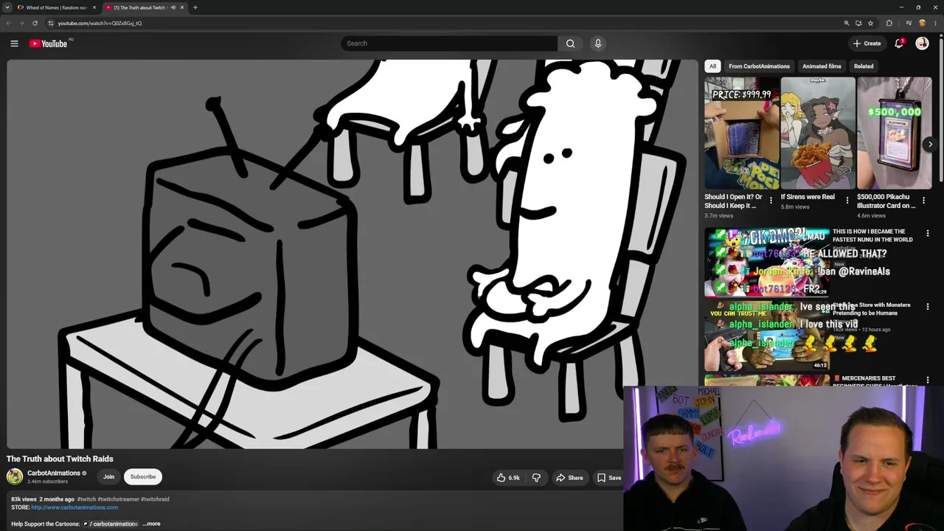
Task: Click the browser address bar URL
Action: tap(100, 23)
